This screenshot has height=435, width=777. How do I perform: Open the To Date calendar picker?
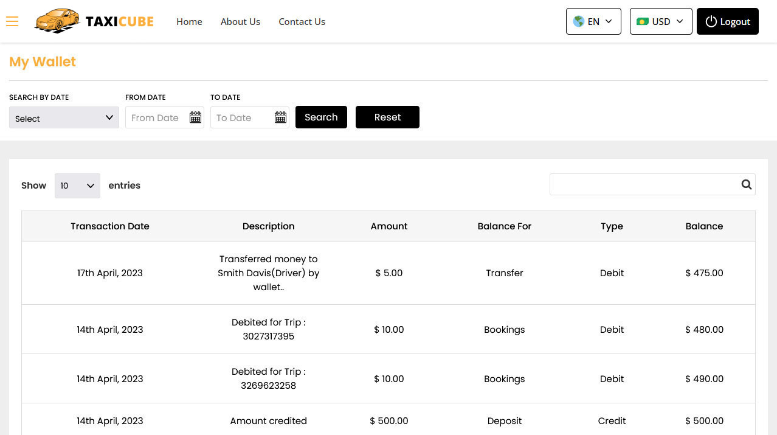[x=280, y=117]
